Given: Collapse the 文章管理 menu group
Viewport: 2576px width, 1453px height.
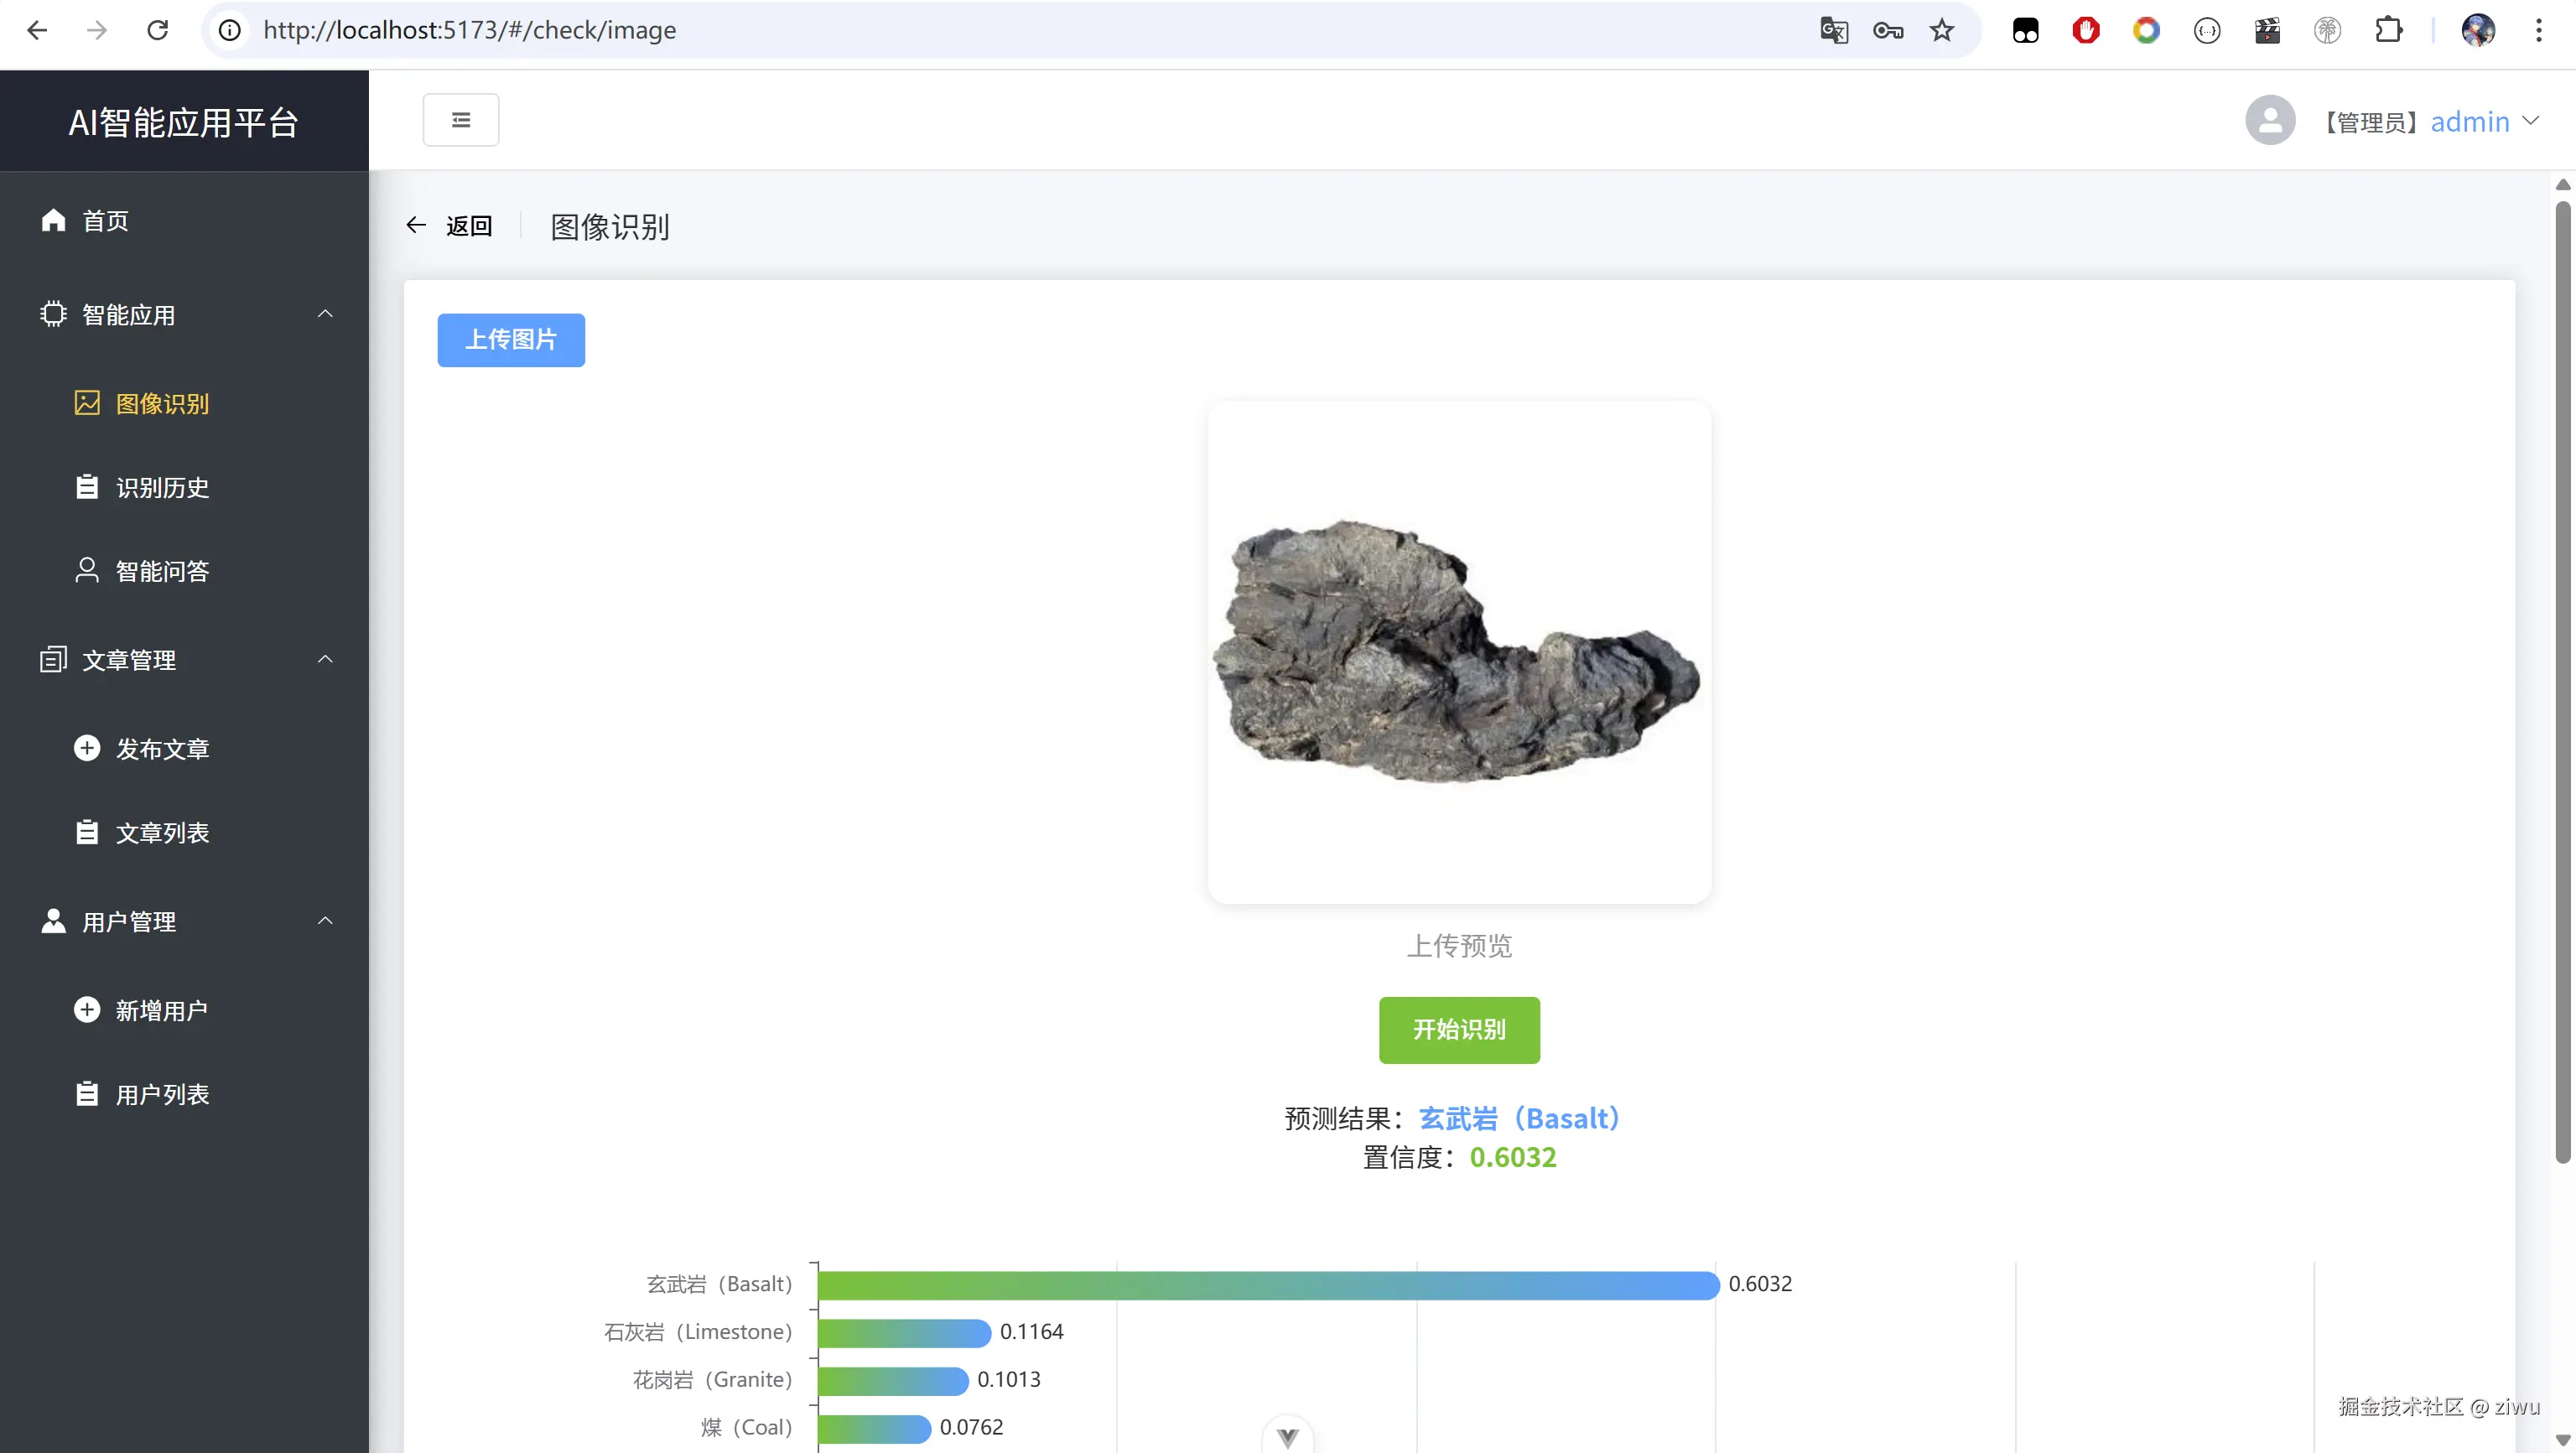Looking at the screenshot, I should (325, 659).
